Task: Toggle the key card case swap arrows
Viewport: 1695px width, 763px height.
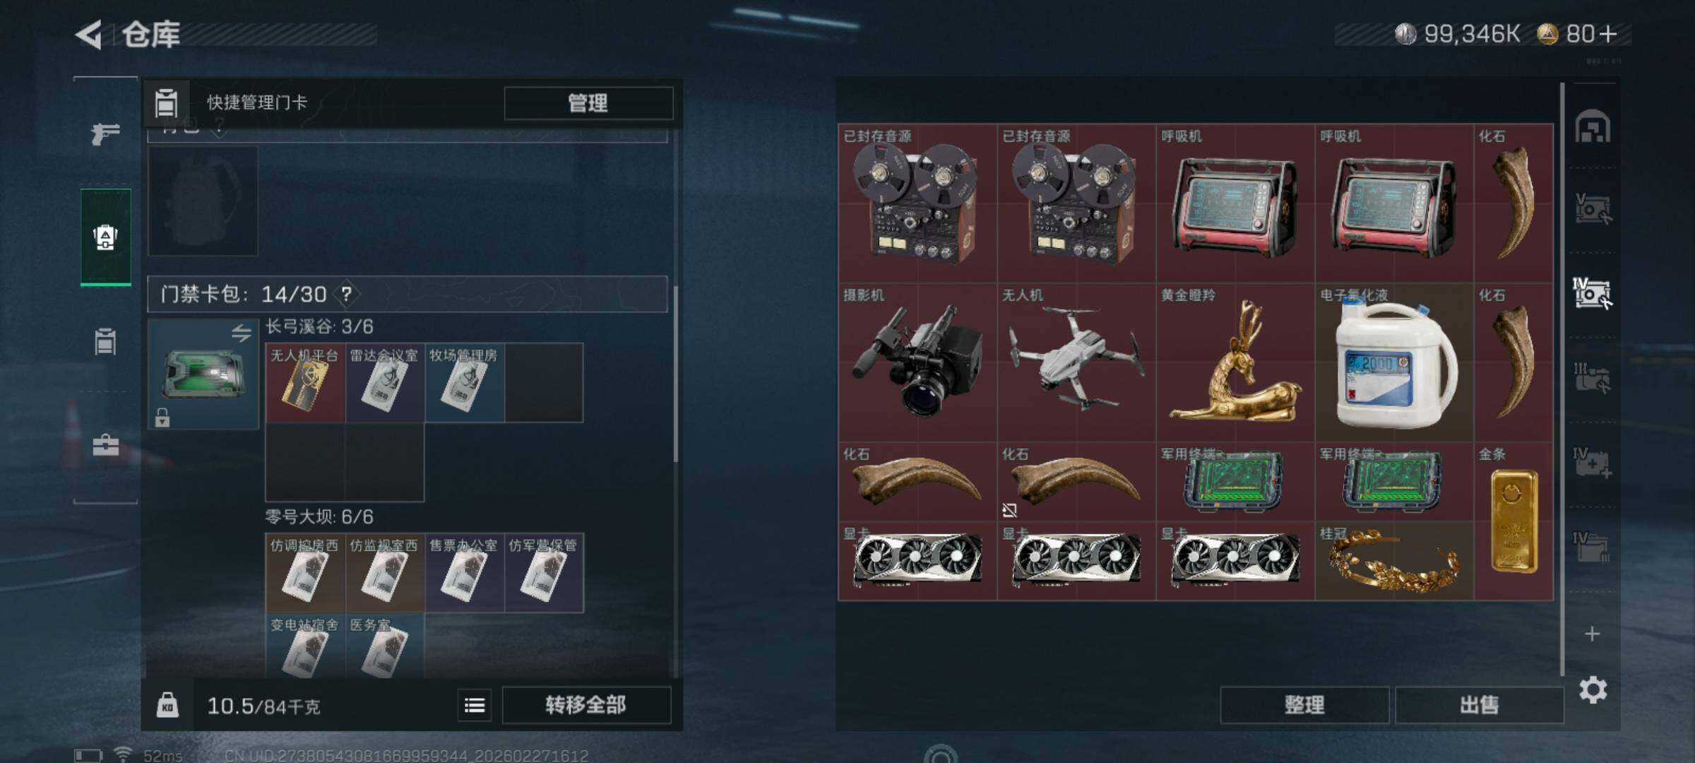Action: (242, 333)
